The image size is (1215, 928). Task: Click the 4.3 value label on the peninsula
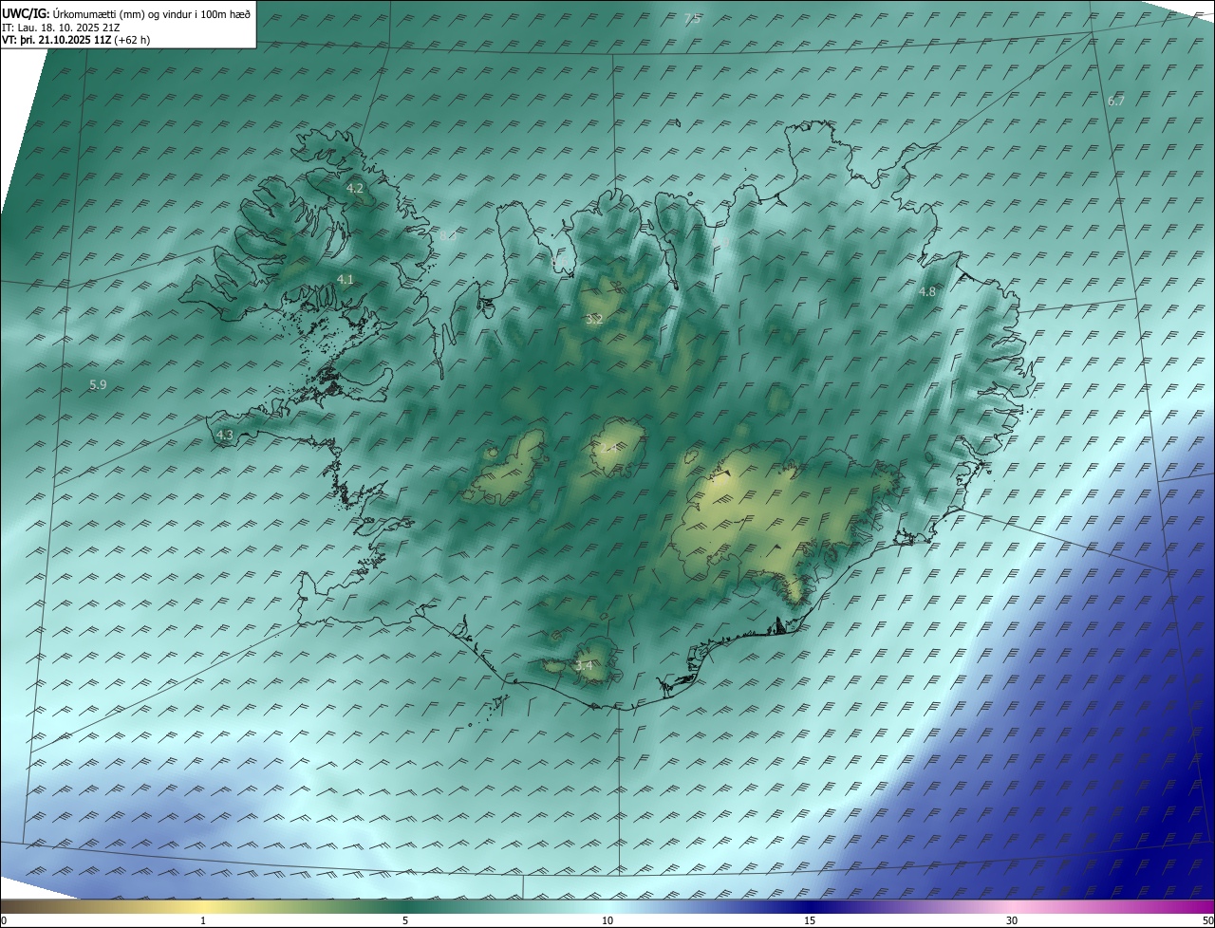click(x=225, y=435)
